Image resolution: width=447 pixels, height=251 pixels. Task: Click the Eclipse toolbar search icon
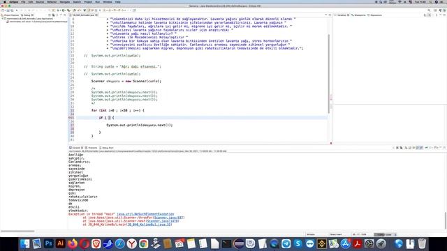click(429, 10)
